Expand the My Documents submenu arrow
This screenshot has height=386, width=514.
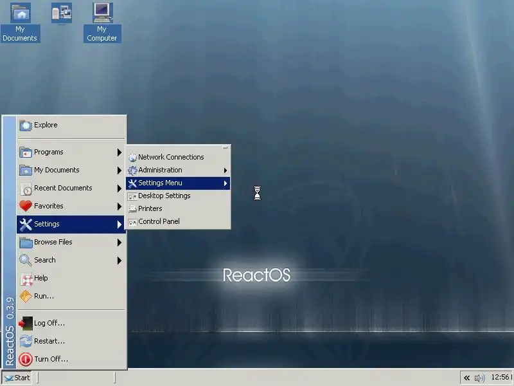pyautogui.click(x=120, y=170)
